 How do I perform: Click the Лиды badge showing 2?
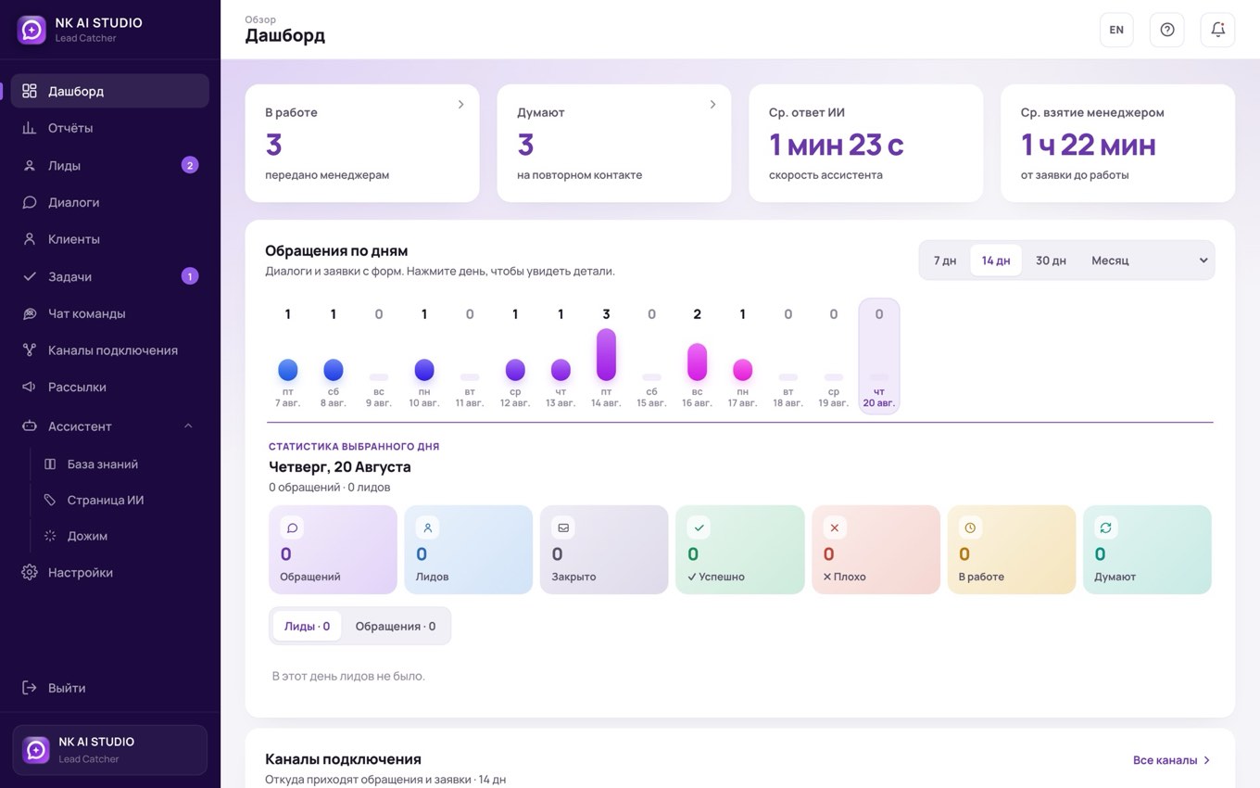pyautogui.click(x=190, y=165)
